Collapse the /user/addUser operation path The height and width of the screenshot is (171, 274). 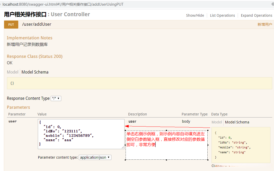[x=37, y=24]
